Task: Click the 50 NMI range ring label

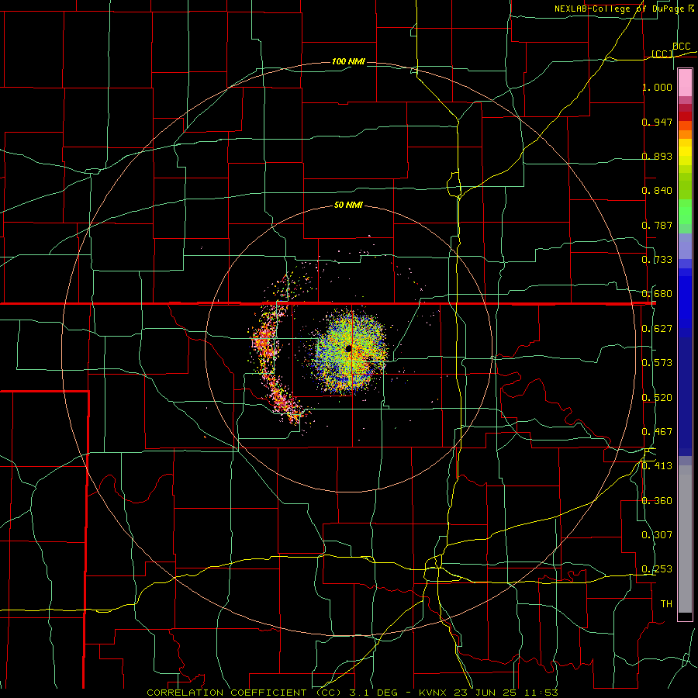Action: tap(348, 206)
